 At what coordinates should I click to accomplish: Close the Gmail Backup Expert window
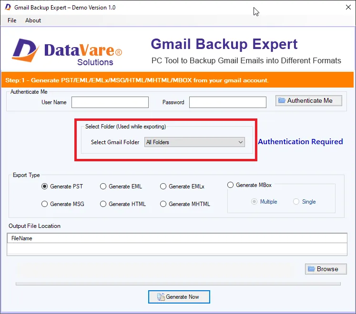click(348, 7)
